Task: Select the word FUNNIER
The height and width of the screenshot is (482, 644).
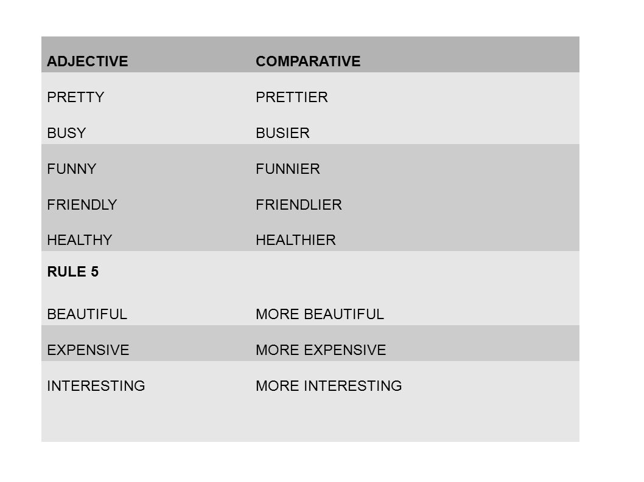Action: tap(287, 168)
